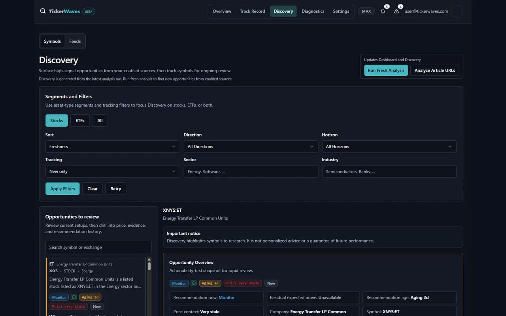Click the Aging 2d badge in Opportunity Overview
The image size is (506, 316).
(210, 283)
